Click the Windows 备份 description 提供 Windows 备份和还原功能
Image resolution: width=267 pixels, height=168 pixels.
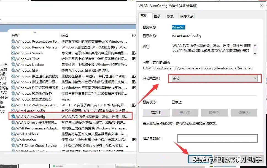85,70
